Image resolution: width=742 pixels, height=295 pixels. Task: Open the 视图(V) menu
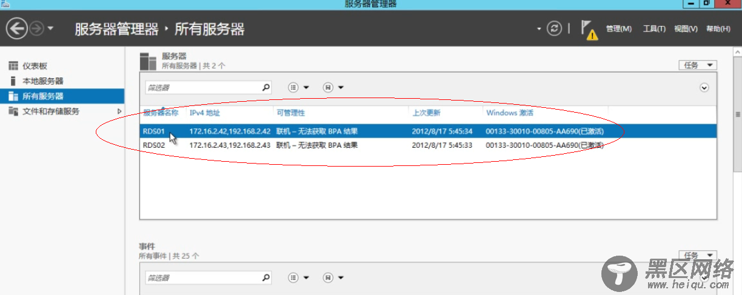pyautogui.click(x=686, y=29)
